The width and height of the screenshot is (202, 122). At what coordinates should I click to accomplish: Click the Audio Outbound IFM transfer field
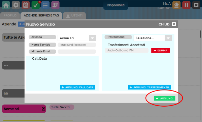pos(127,50)
